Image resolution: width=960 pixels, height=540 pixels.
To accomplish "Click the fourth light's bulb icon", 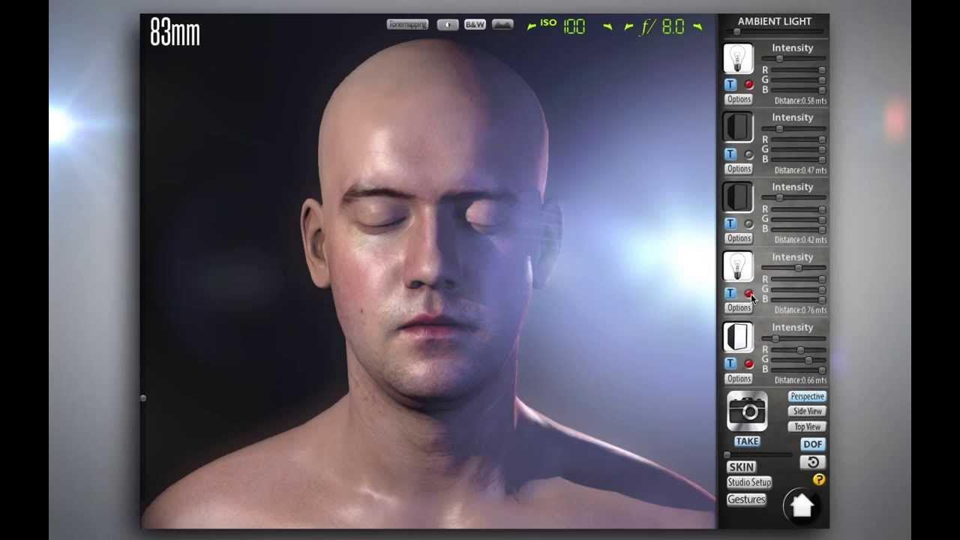I will click(x=738, y=267).
